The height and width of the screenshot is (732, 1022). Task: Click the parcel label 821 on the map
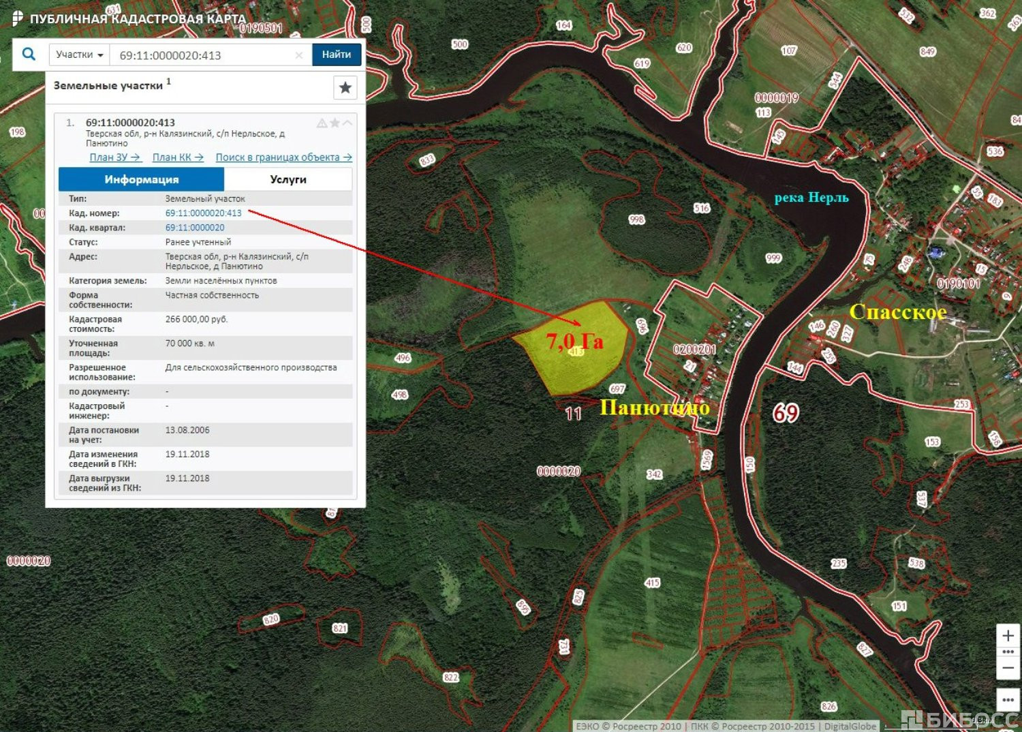coord(340,628)
